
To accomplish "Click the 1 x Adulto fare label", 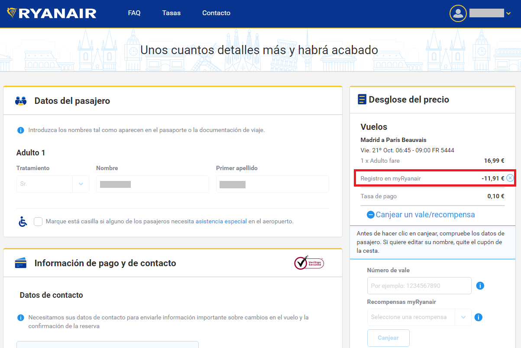I will pos(380,161).
